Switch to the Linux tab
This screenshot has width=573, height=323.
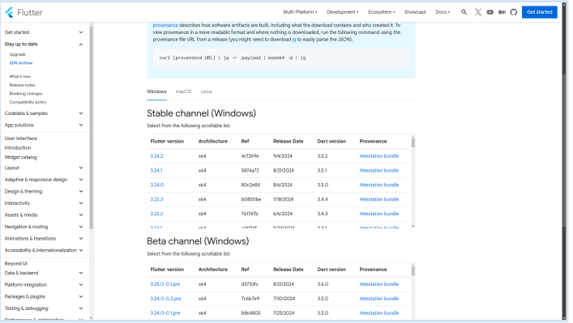click(x=206, y=91)
